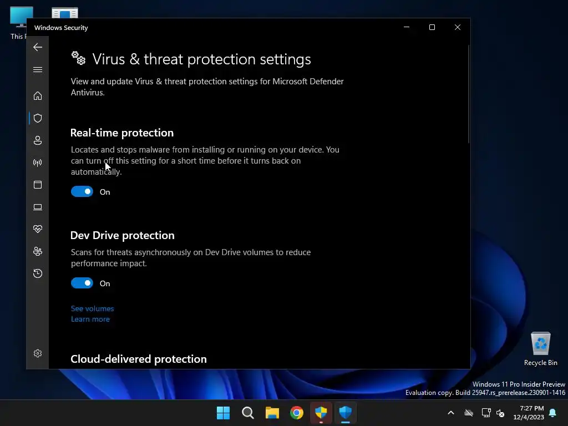Click yellow-blue shield app on taskbar
568x426 pixels.
(x=321, y=413)
